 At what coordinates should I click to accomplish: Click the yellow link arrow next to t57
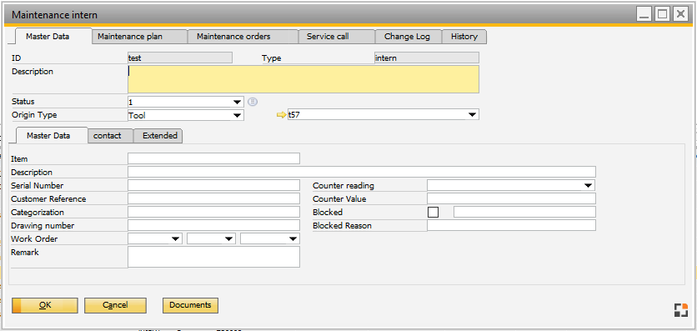coord(282,115)
